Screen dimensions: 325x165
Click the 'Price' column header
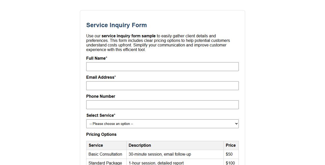pos(230,145)
